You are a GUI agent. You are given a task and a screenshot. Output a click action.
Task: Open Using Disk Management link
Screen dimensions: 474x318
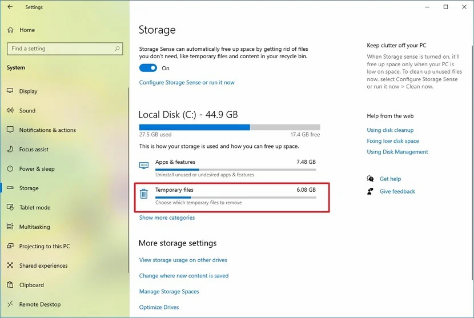[x=397, y=152]
